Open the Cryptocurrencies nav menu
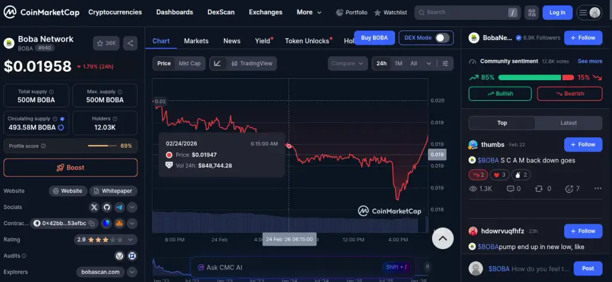The image size is (612, 282). point(115,12)
